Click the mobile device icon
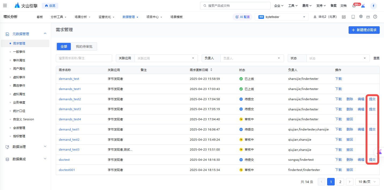 click(x=353, y=17)
